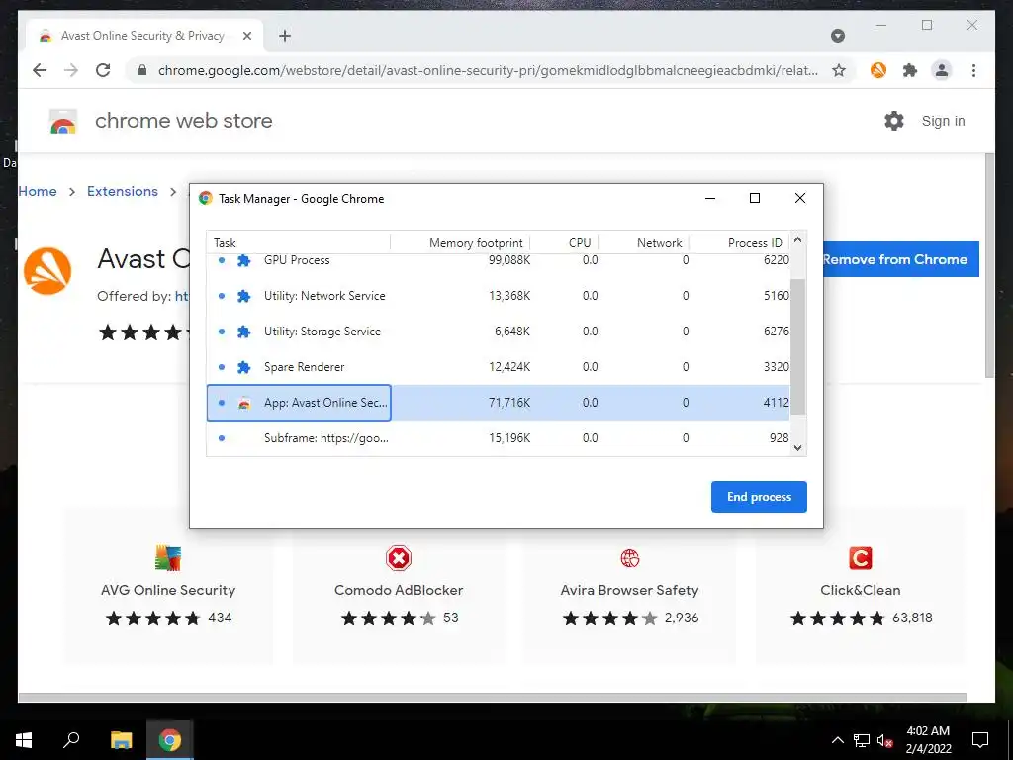The image size is (1013, 760).
Task: Open the Avast extension toolbar icon
Action: pos(878,70)
